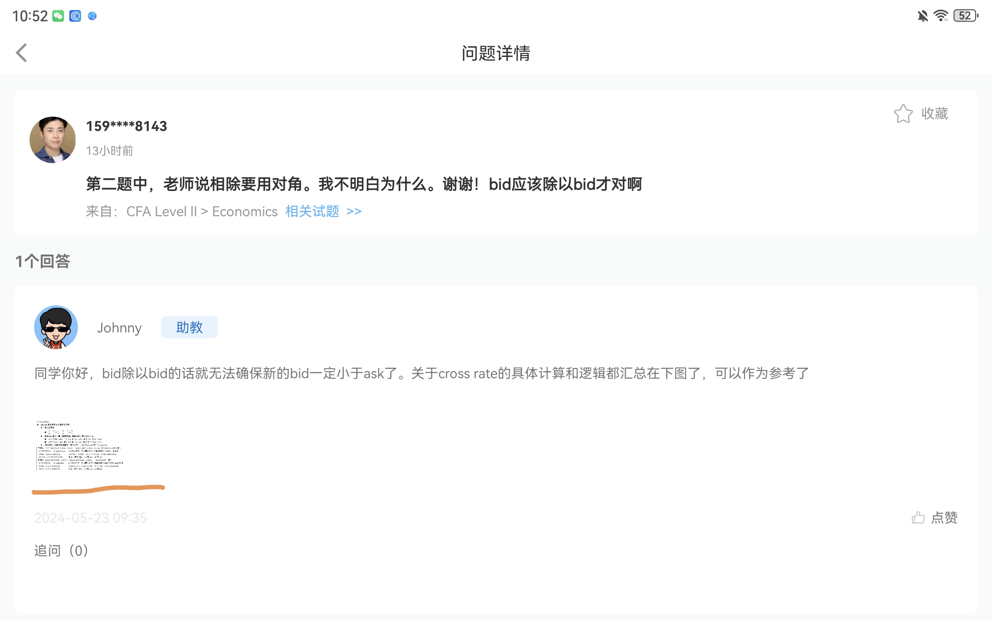Tap the thumbs-up like icon
This screenshot has width=992, height=620.
(918, 517)
